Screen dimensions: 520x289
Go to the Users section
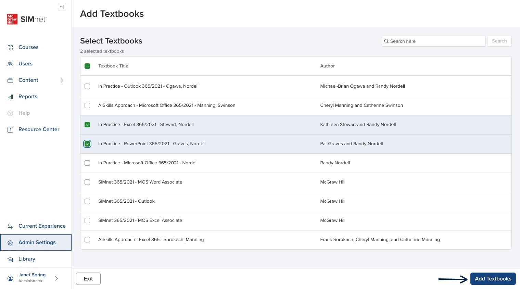pos(25,64)
